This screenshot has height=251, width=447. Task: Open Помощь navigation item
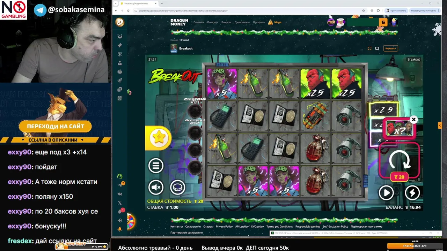[213, 22]
